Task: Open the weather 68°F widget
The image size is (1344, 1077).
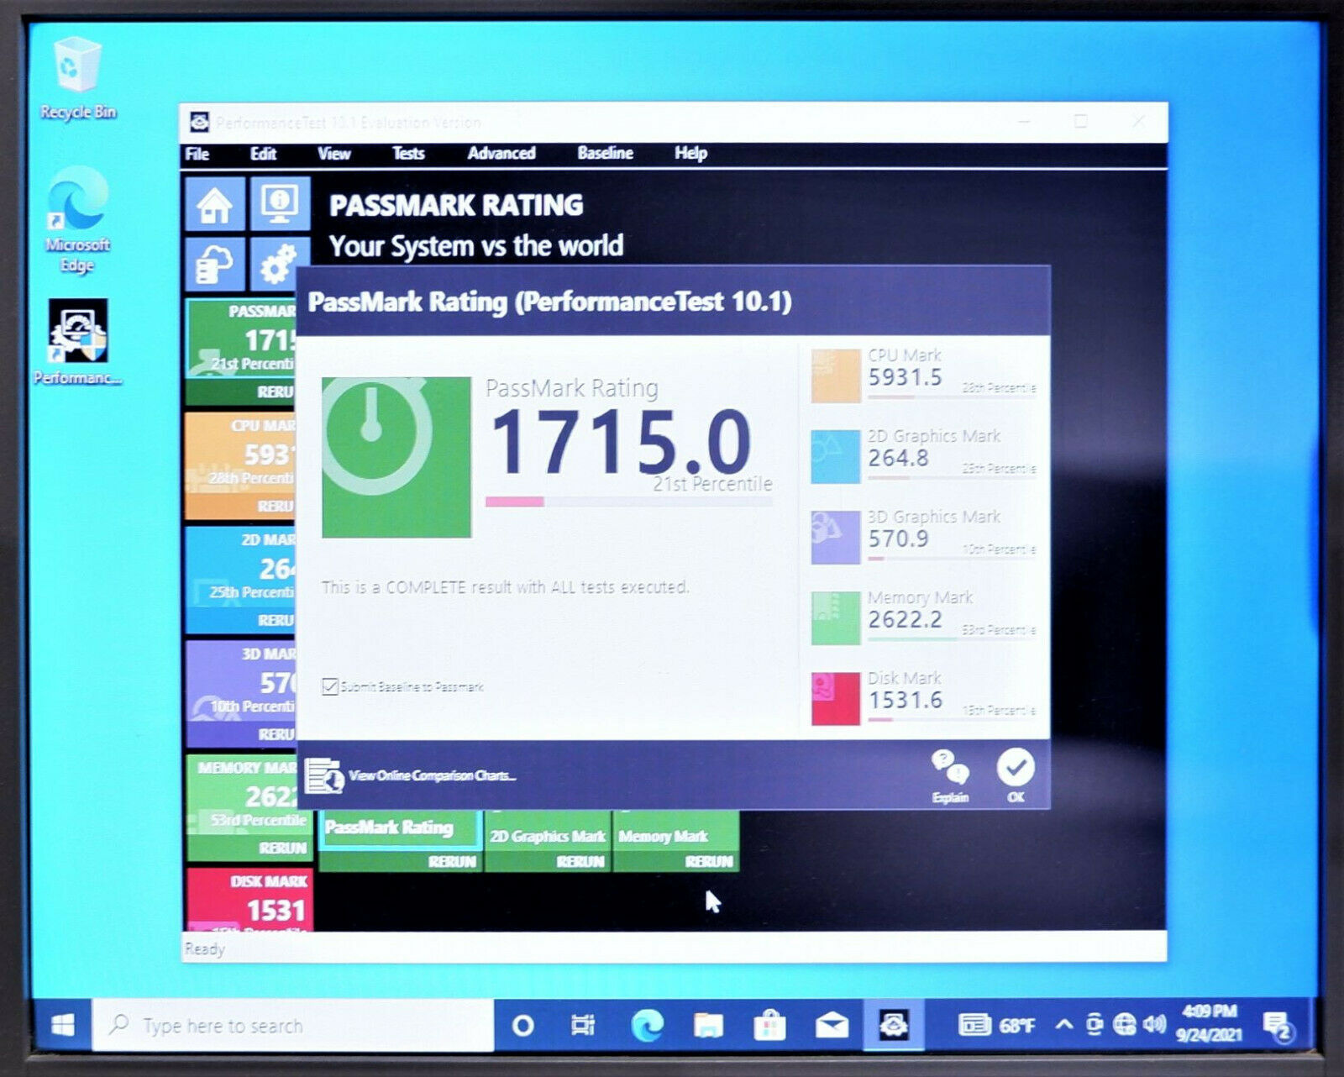Action: tap(997, 1025)
